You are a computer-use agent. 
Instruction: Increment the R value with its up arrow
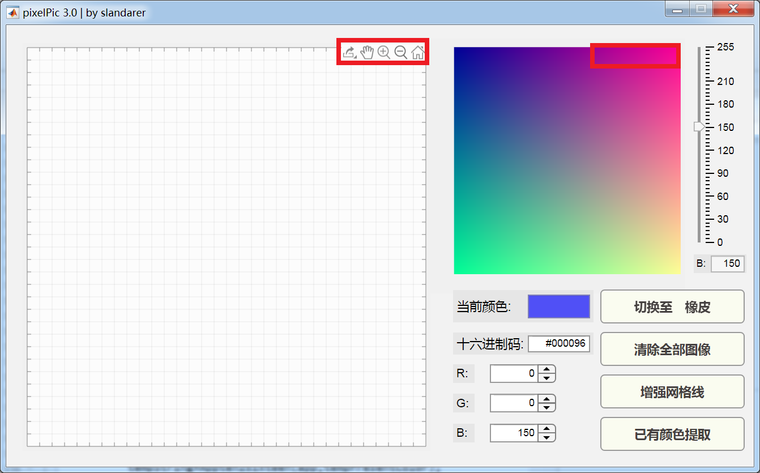pyautogui.click(x=546, y=370)
